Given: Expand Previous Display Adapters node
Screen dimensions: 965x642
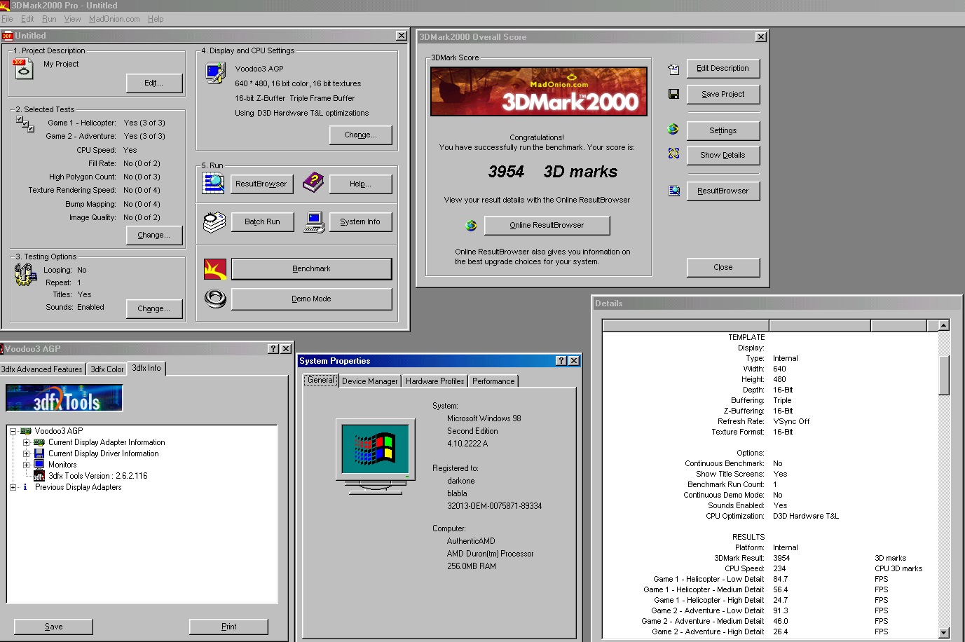Looking at the screenshot, I should pos(13,487).
